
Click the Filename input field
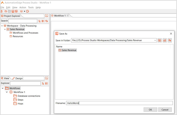coord(119,103)
